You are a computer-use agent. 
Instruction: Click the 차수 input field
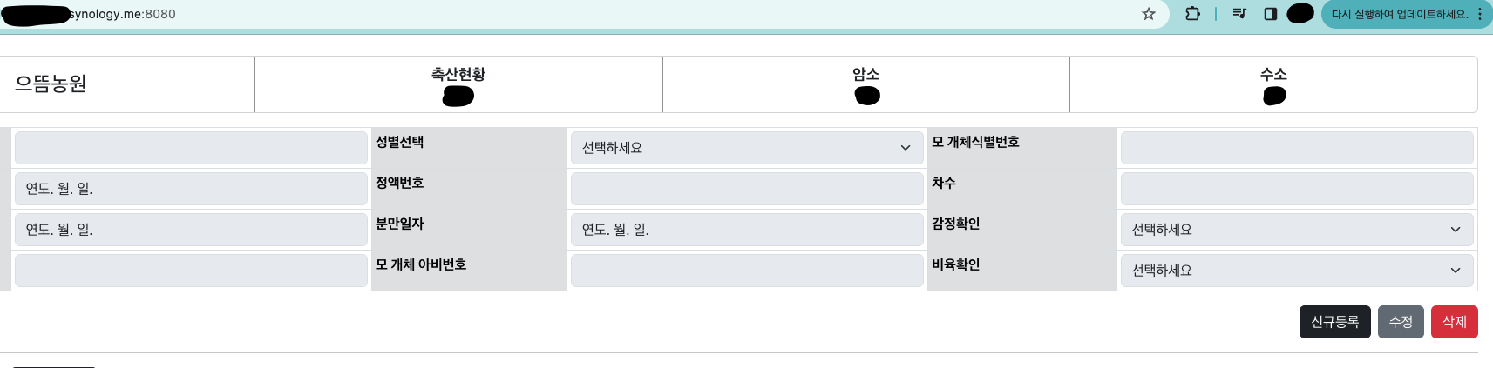[1297, 189]
